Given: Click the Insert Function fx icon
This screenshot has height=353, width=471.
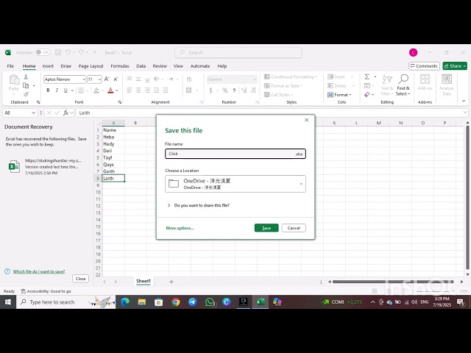Looking at the screenshot, I should tap(65, 113).
